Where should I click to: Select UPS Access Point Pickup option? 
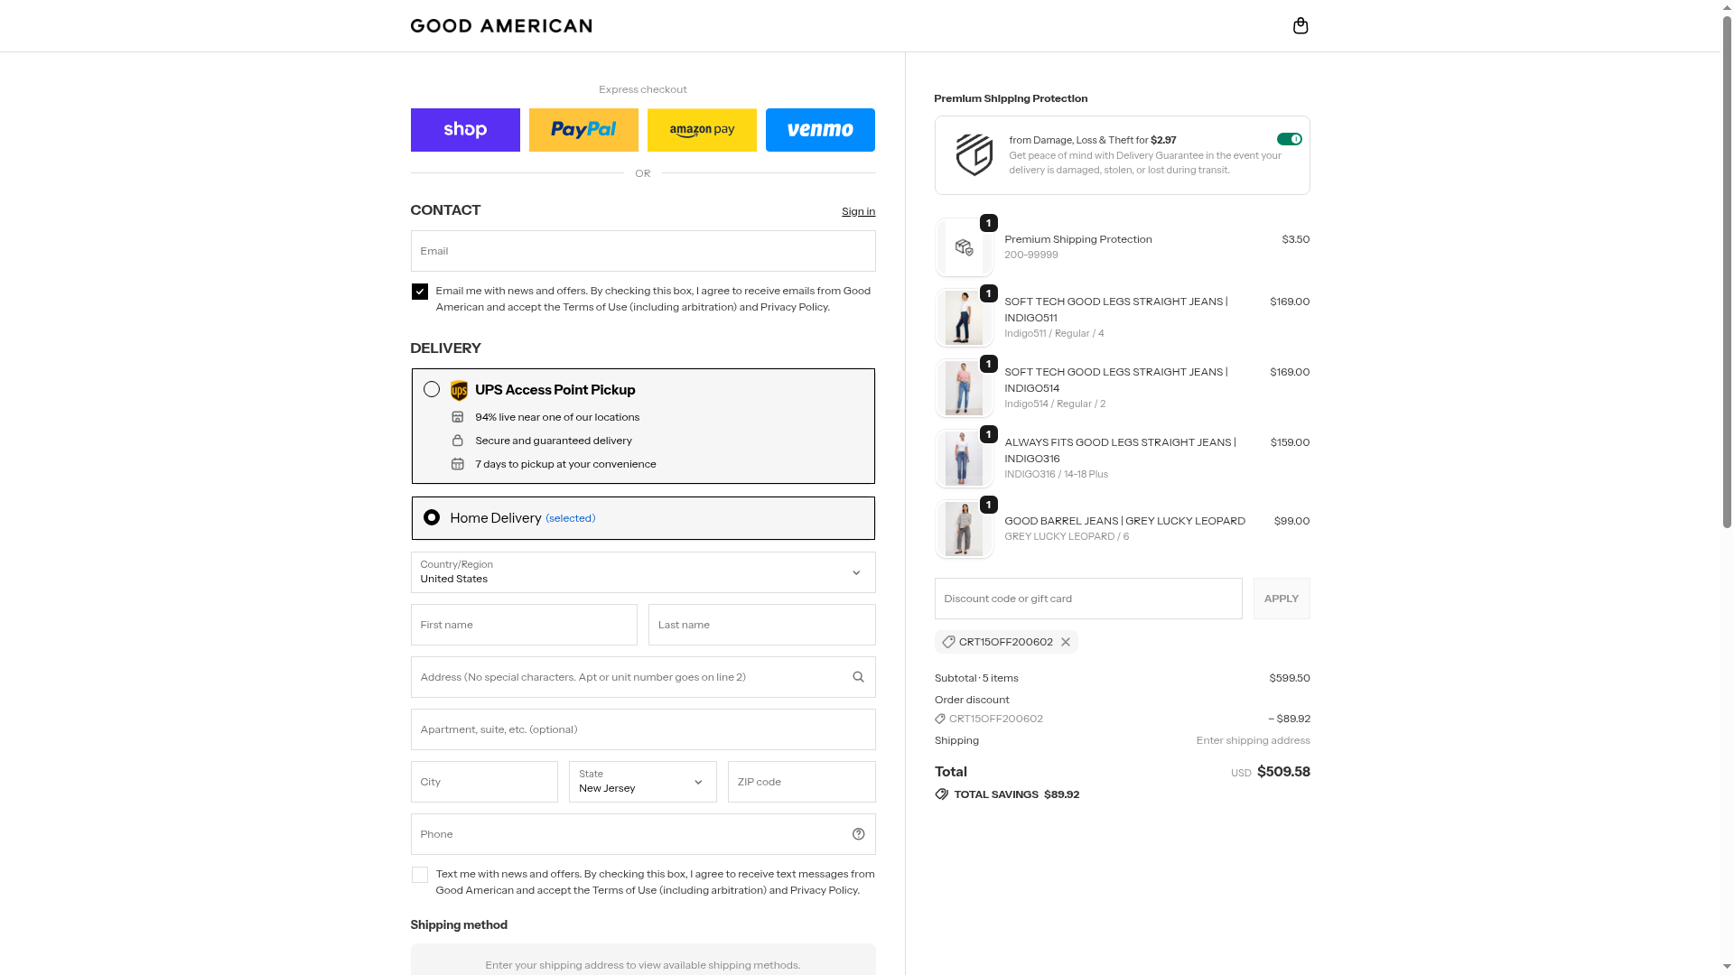pos(432,389)
